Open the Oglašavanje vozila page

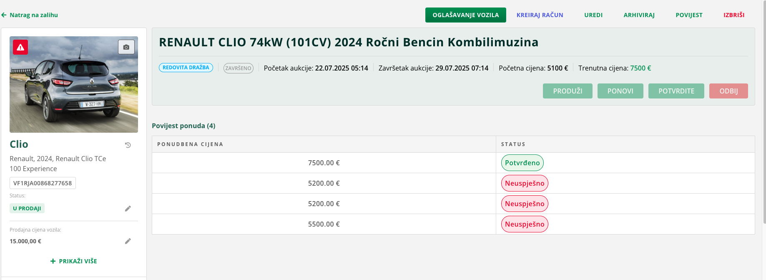click(x=465, y=15)
